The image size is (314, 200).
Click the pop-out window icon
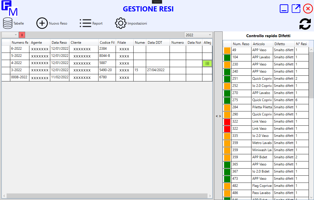pos(296,9)
